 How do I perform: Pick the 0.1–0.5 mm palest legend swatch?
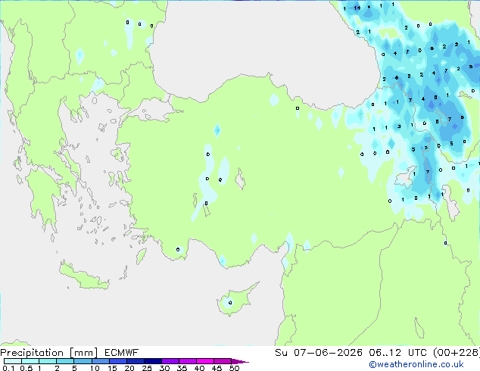(x=13, y=361)
